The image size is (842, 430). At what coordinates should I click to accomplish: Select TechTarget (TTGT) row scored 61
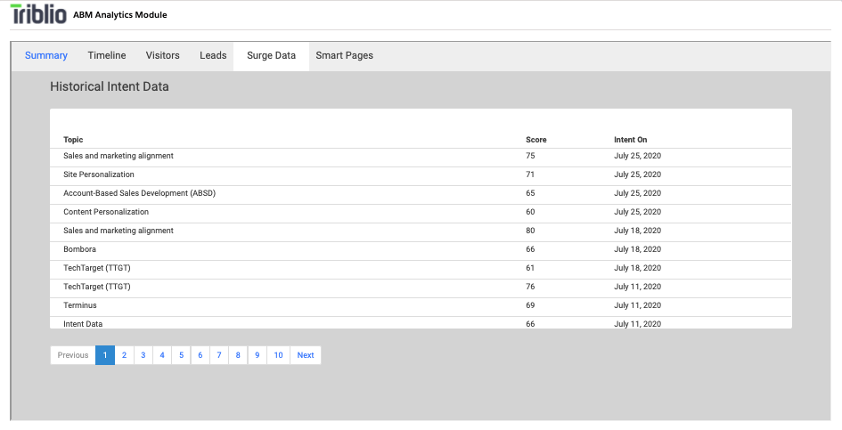pyautogui.click(x=421, y=268)
